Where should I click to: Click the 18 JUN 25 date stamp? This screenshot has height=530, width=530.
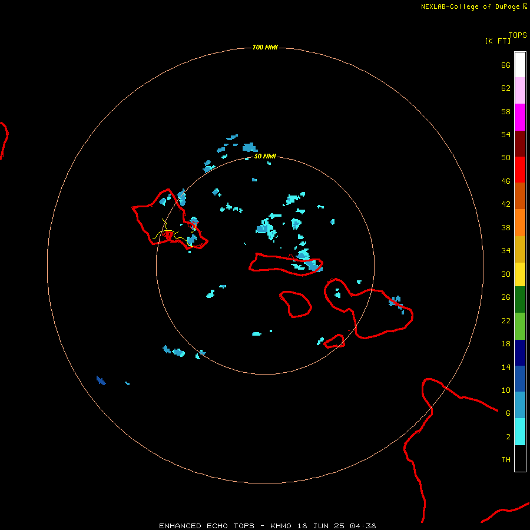pos(321,526)
